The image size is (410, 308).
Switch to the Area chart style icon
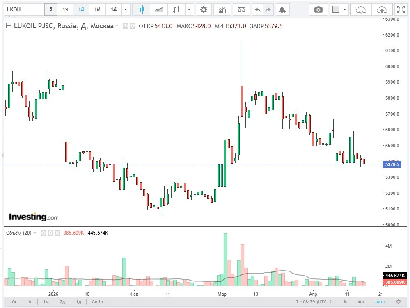[159, 10]
